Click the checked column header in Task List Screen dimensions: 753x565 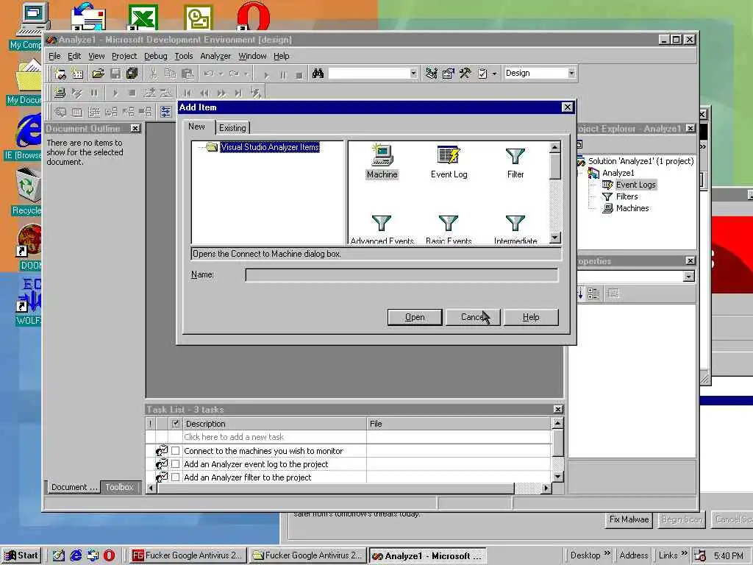click(175, 424)
